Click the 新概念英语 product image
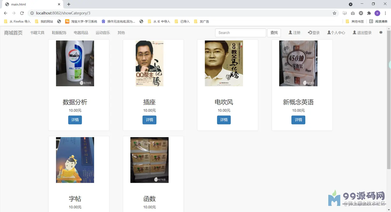This screenshot has height=212, width=391. [x=298, y=63]
